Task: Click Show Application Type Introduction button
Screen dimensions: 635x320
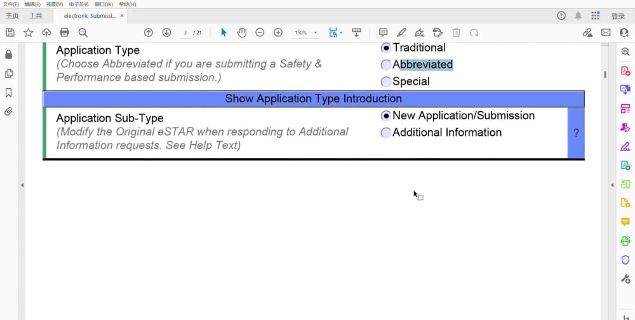Action: click(x=314, y=99)
